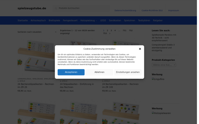
Task: Click the search magnifier icon
Action: point(56,8)
